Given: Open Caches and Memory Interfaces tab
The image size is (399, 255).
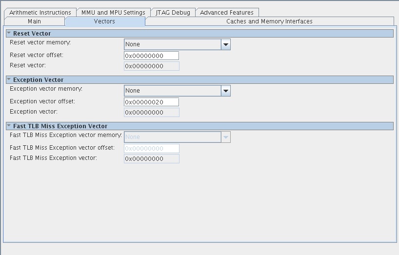Looking at the screenshot, I should click(x=269, y=21).
